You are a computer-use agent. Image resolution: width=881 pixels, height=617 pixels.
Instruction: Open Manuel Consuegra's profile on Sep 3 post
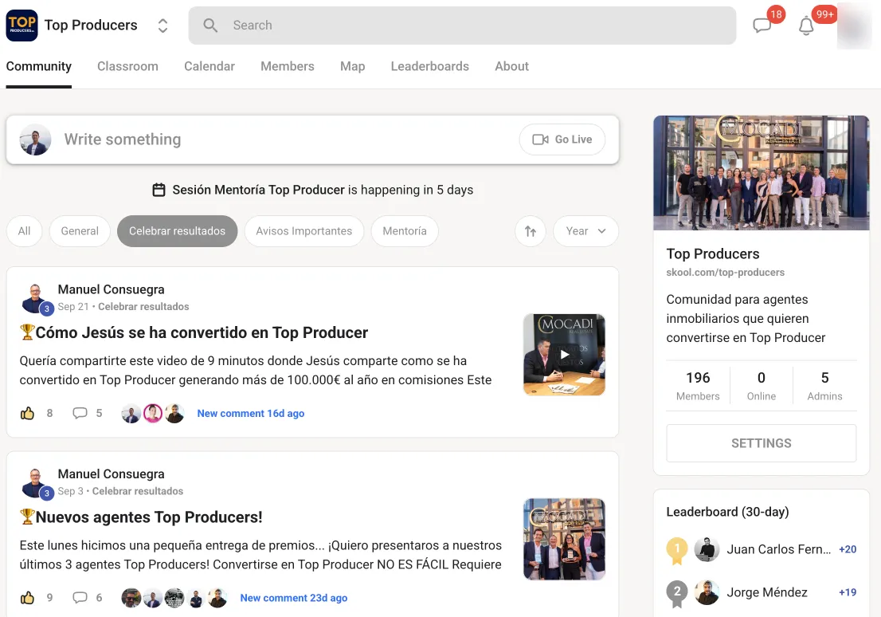click(112, 474)
